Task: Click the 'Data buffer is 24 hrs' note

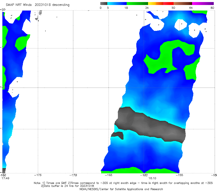Action: point(67,186)
